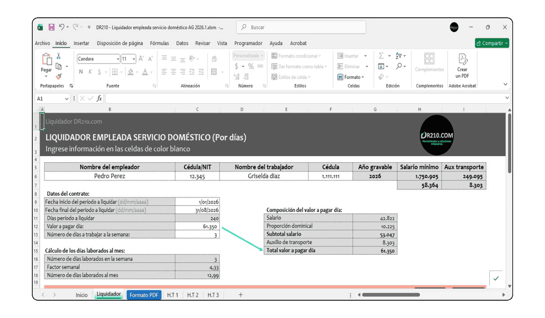Click the Cut scissors icon
Viewport: 545px width, 318px height.
point(59,56)
